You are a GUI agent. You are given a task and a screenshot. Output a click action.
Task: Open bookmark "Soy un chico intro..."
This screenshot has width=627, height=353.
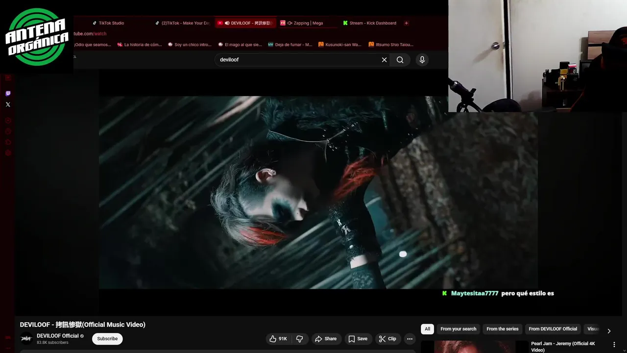(x=190, y=45)
